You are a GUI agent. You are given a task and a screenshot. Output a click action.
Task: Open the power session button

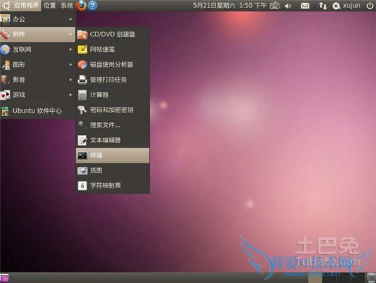click(x=370, y=6)
